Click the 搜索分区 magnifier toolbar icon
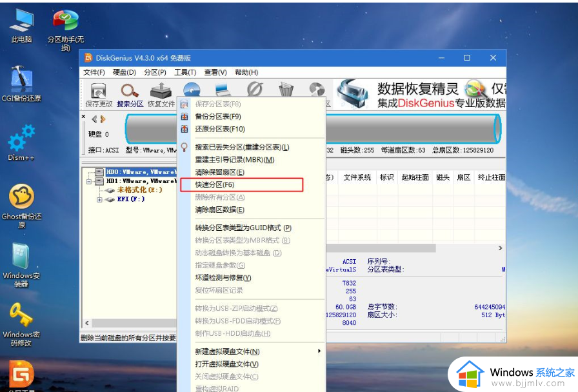 (x=130, y=95)
